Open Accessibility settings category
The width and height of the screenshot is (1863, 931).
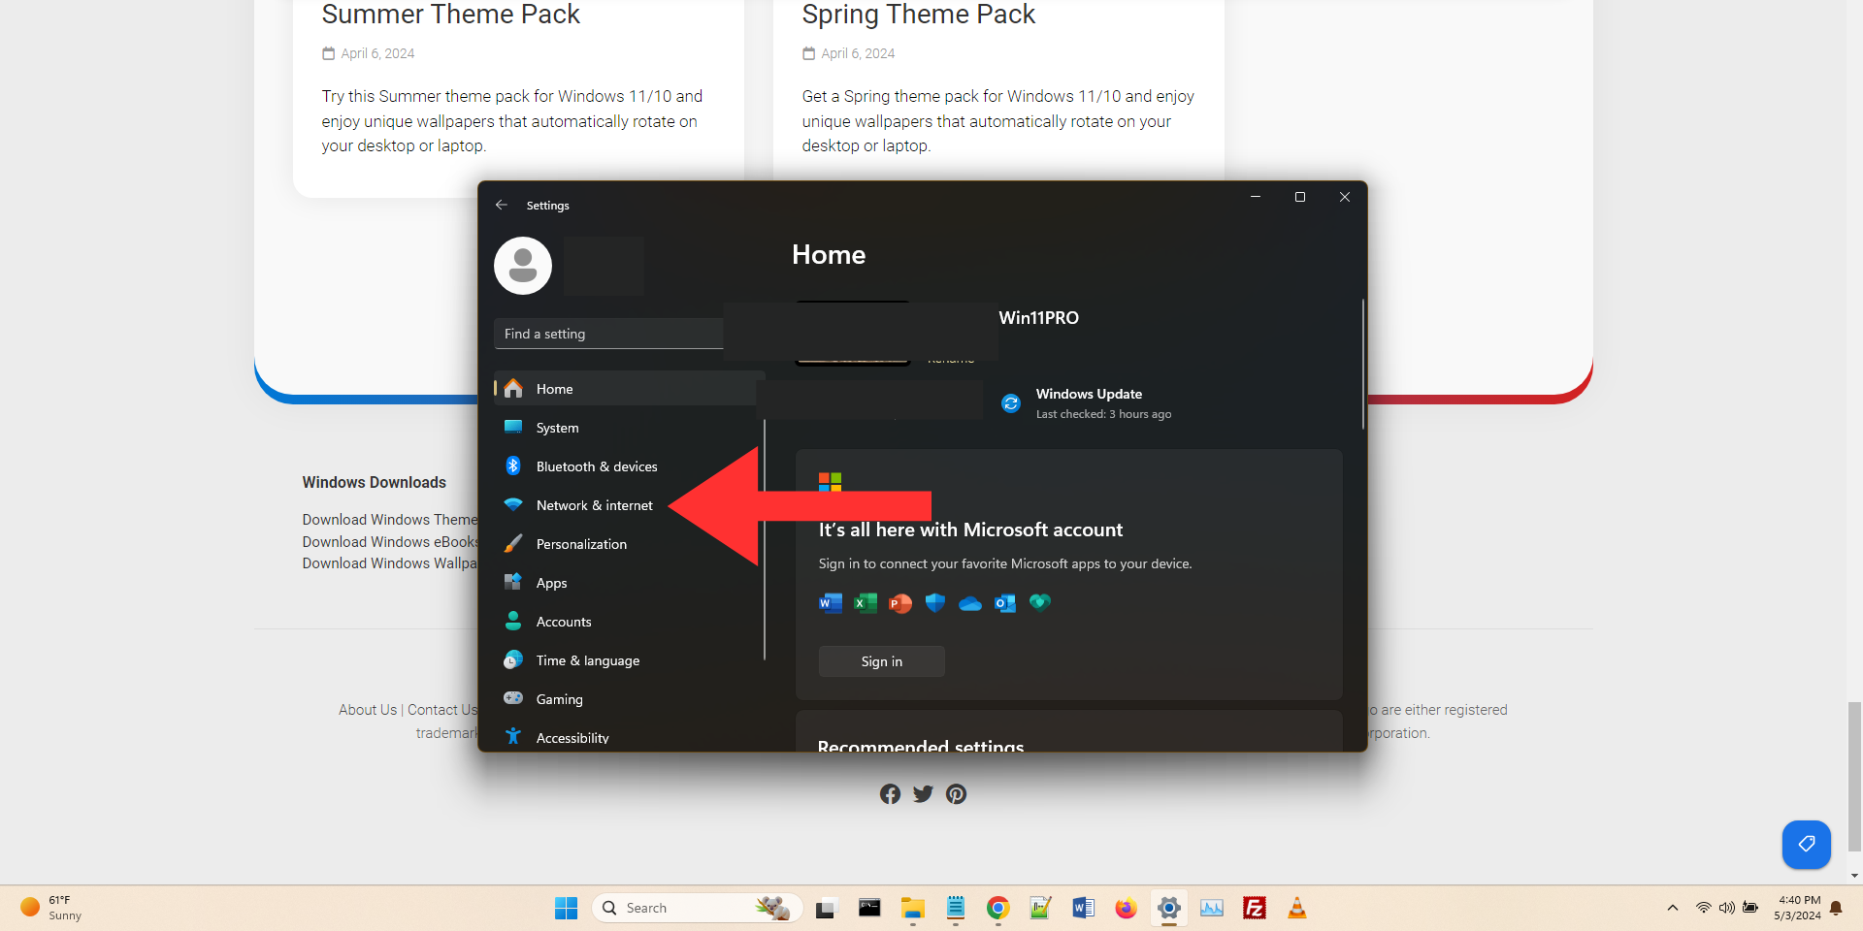(629, 737)
